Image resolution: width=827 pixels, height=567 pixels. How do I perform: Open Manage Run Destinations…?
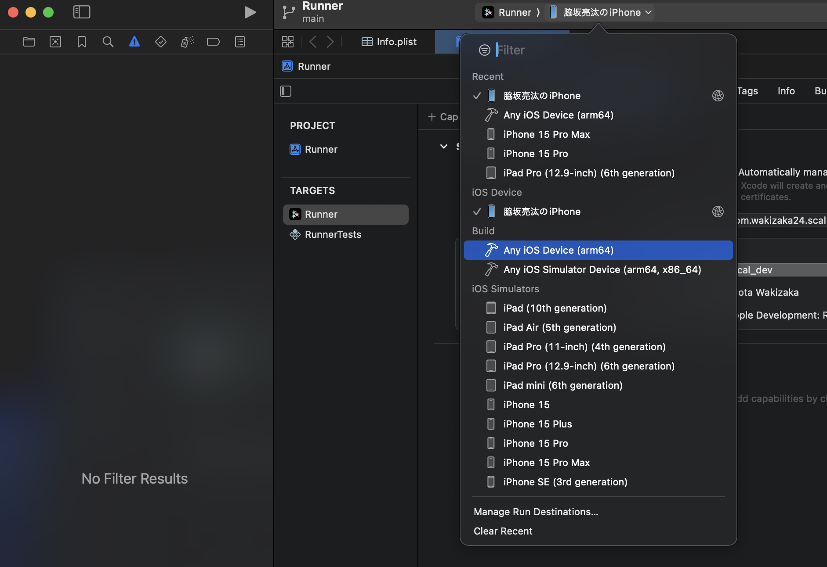(x=536, y=512)
